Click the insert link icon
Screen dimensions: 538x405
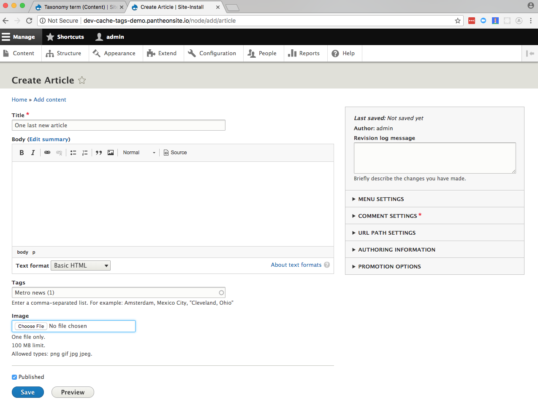(x=47, y=153)
